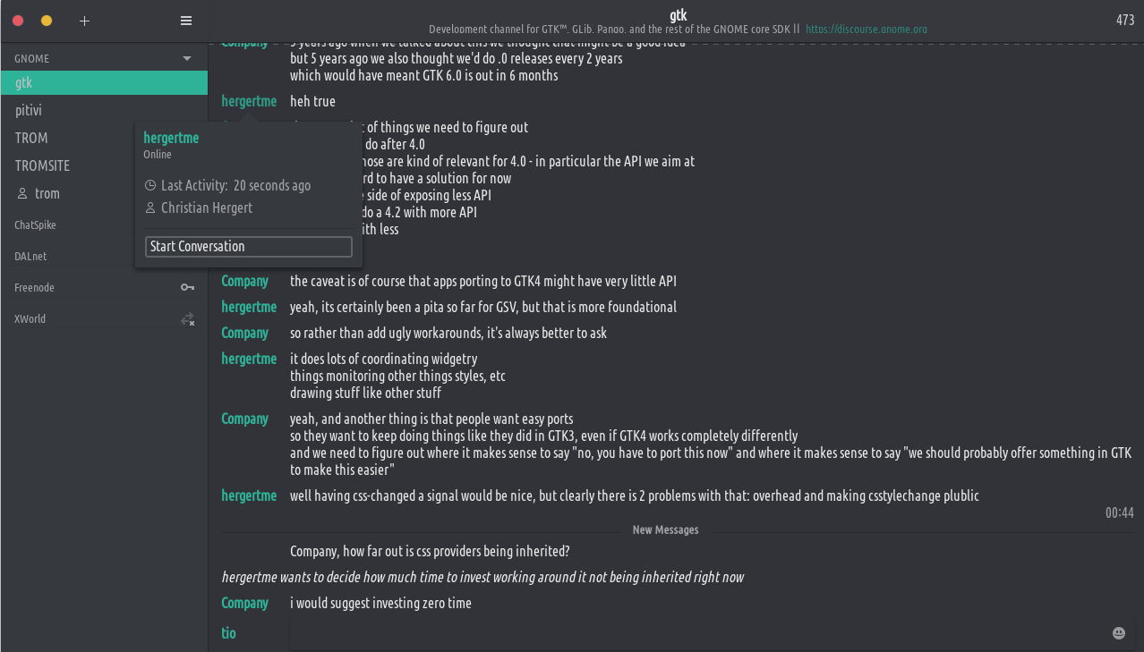Click the emoji smiley icon in message entry
1144x652 pixels.
(x=1118, y=633)
